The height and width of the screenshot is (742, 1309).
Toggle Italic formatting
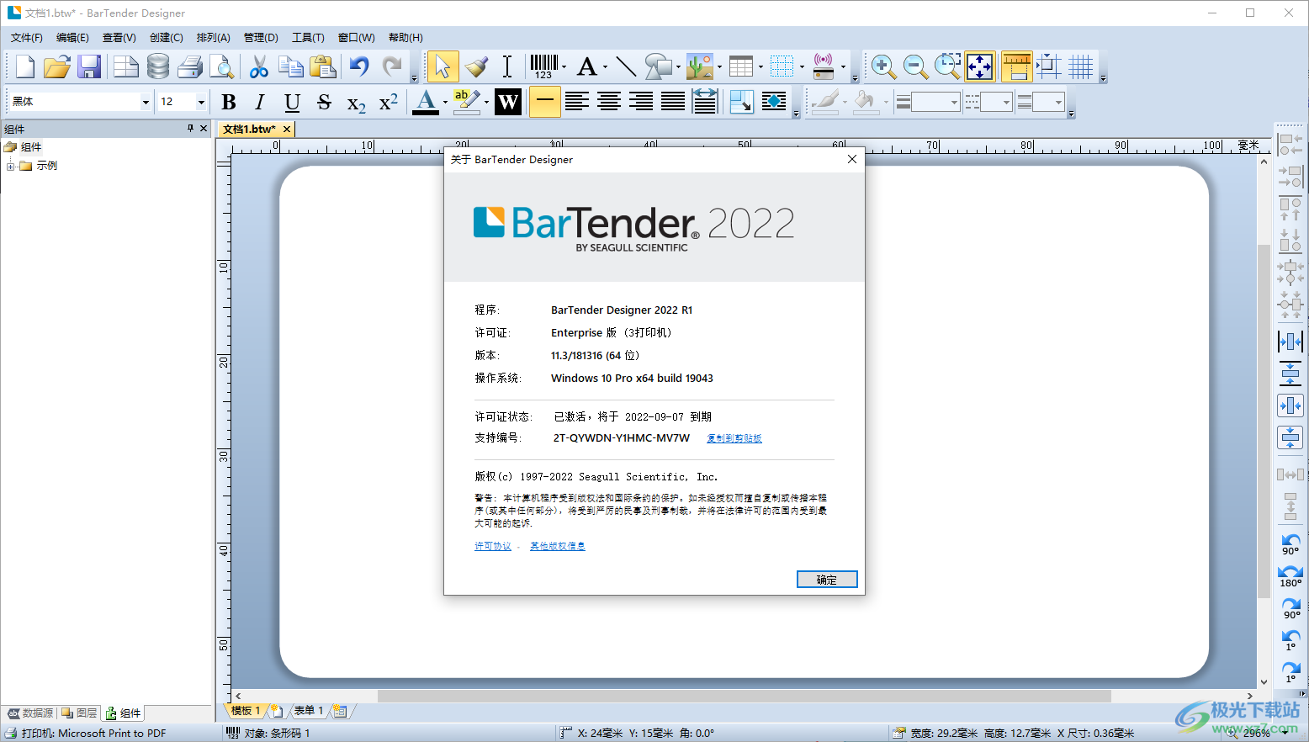click(x=260, y=102)
